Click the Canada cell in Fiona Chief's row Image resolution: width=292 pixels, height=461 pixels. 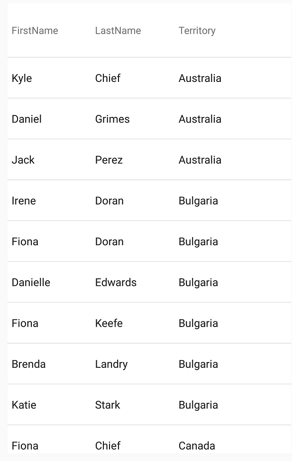tap(197, 445)
